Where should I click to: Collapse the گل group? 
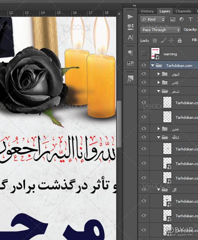159,190
